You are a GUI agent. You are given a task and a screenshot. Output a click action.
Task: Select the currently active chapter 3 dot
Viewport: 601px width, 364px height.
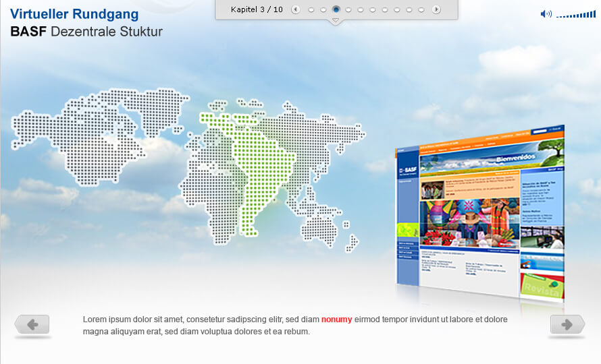[336, 9]
